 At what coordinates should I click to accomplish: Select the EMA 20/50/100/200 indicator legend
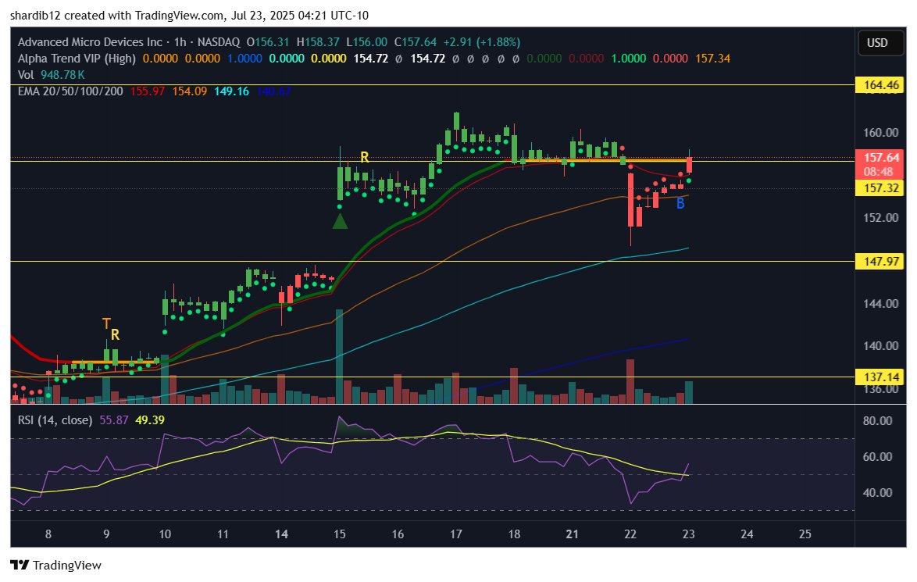coord(70,91)
